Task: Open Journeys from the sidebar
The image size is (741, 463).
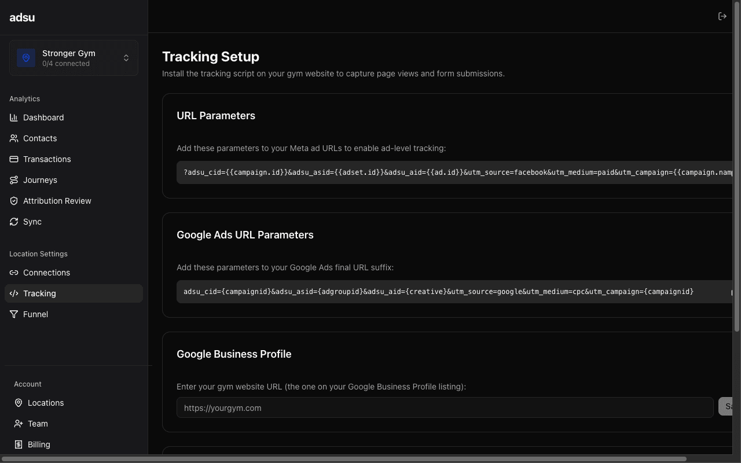Action: click(41, 180)
